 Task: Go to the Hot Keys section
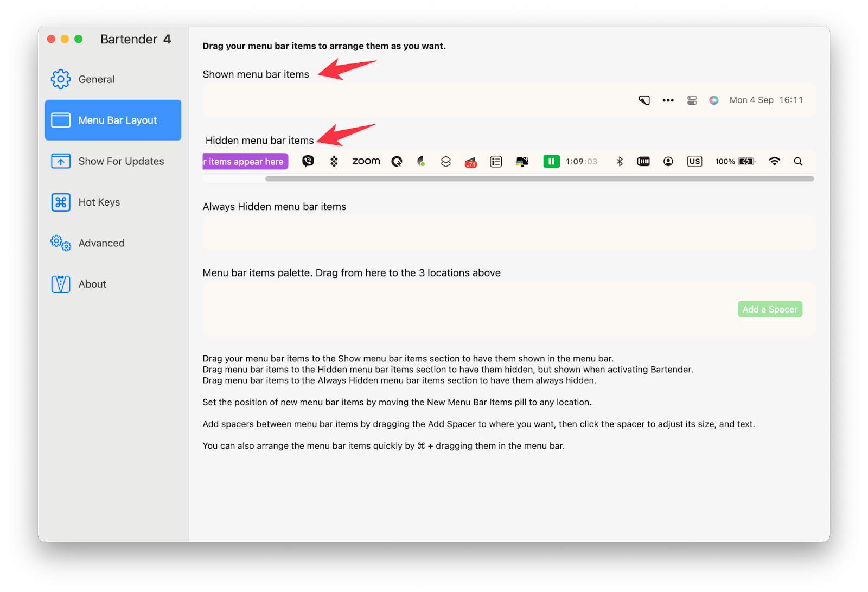(113, 202)
